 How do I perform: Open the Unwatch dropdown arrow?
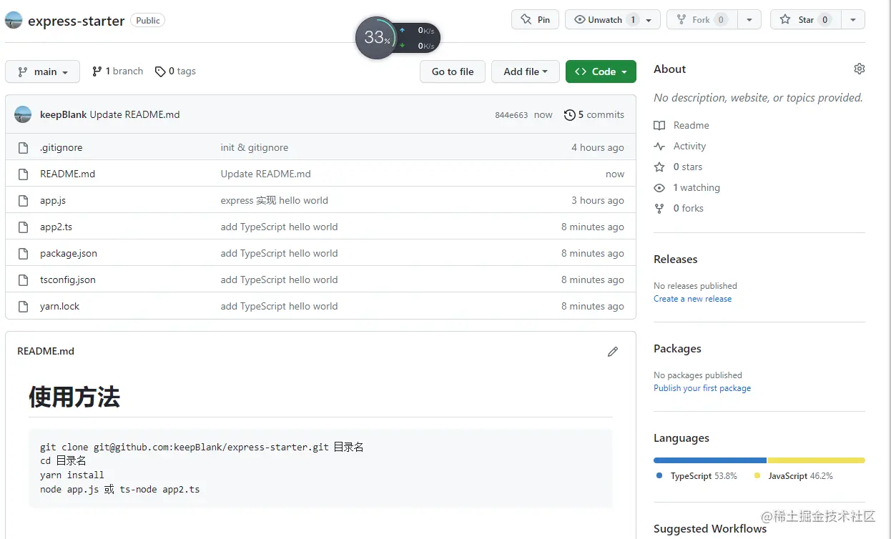pos(649,20)
